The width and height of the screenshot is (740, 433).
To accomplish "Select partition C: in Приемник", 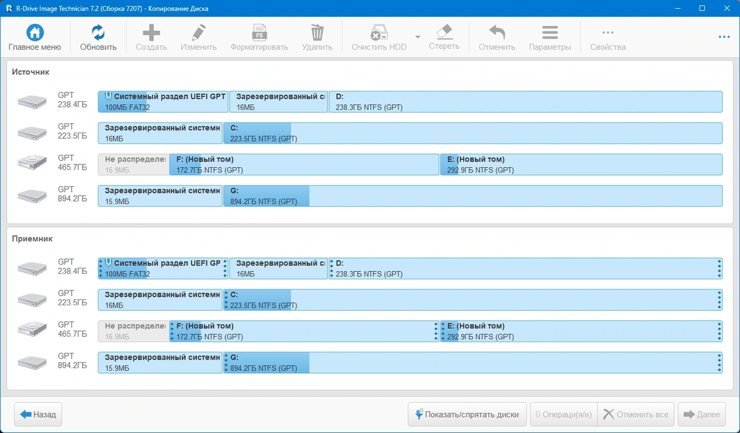I will tap(472, 300).
